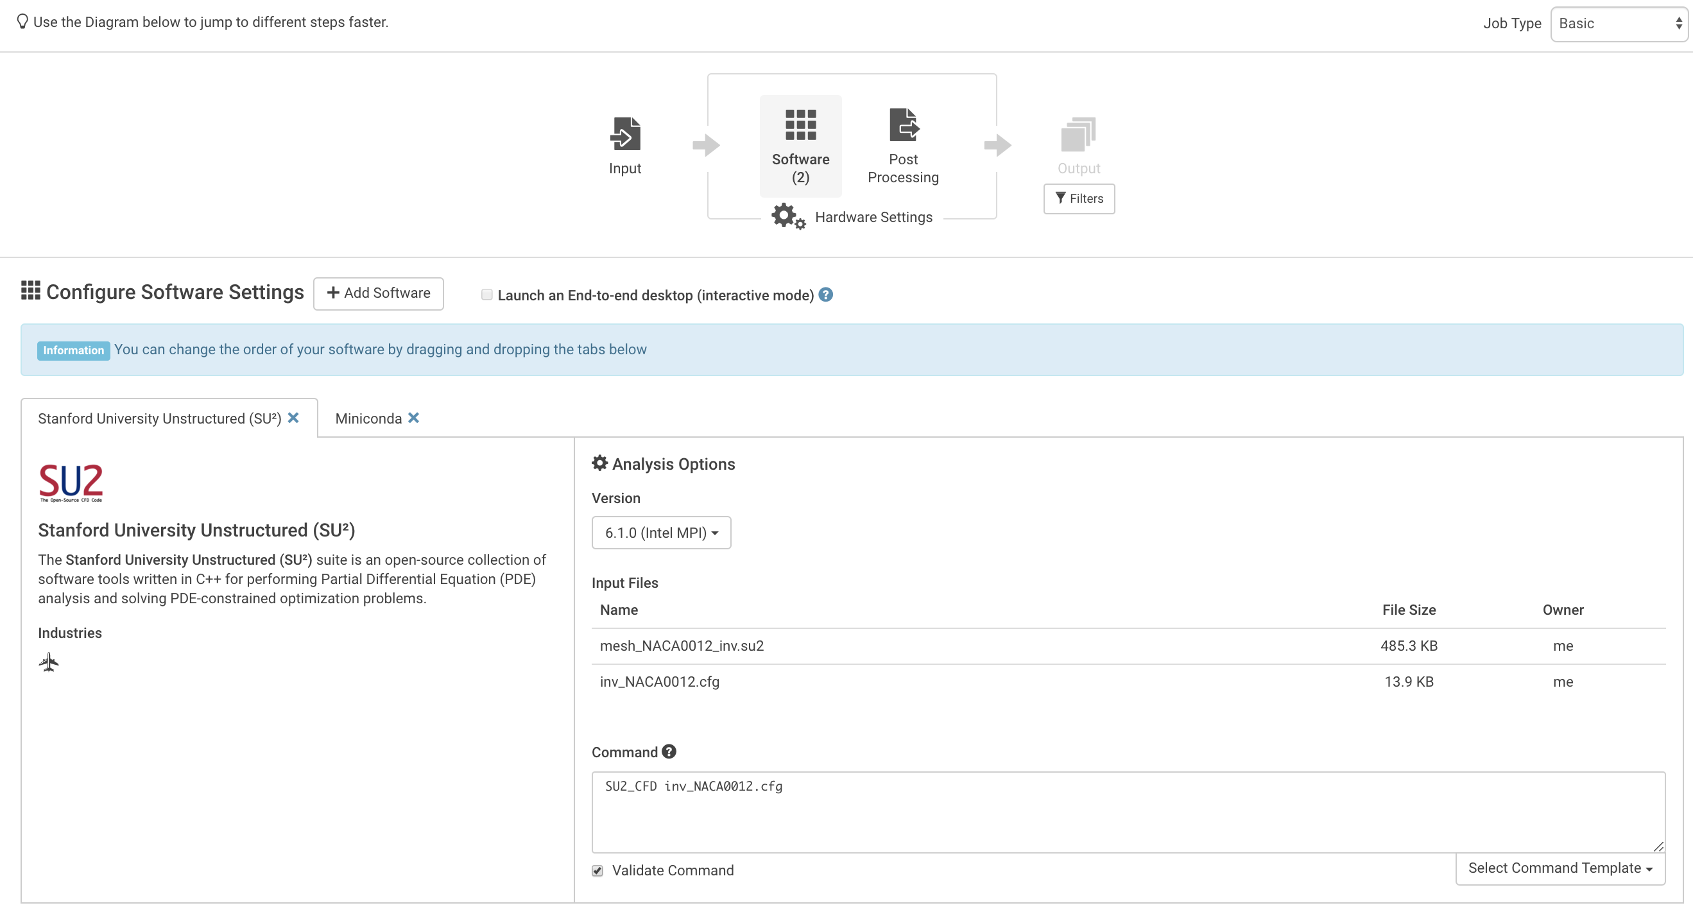Switch to the Miniconda tab
The width and height of the screenshot is (1693, 910).
pos(368,418)
